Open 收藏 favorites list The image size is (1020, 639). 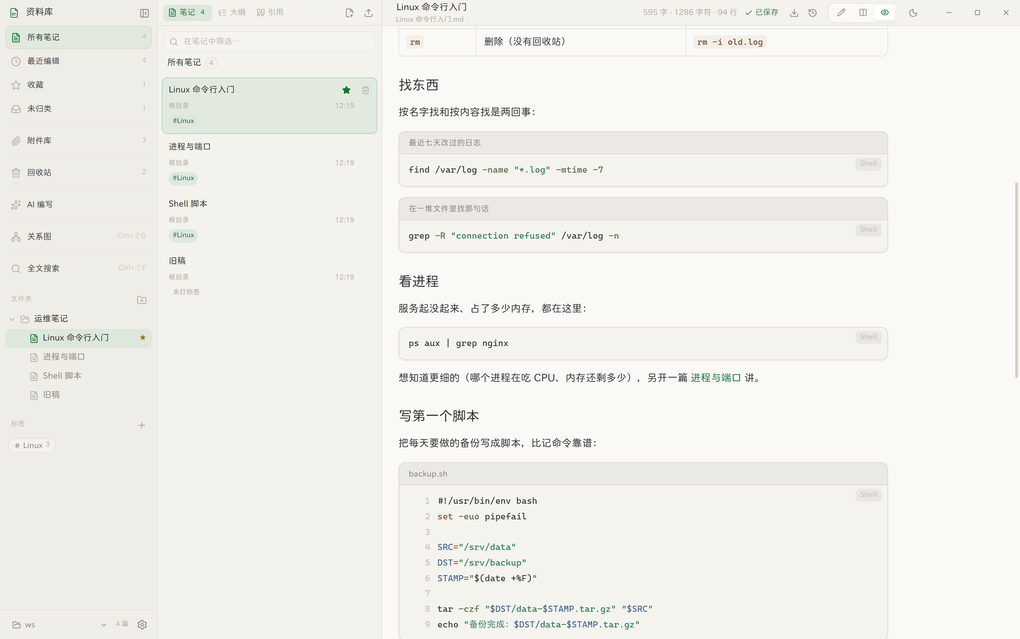(x=79, y=85)
